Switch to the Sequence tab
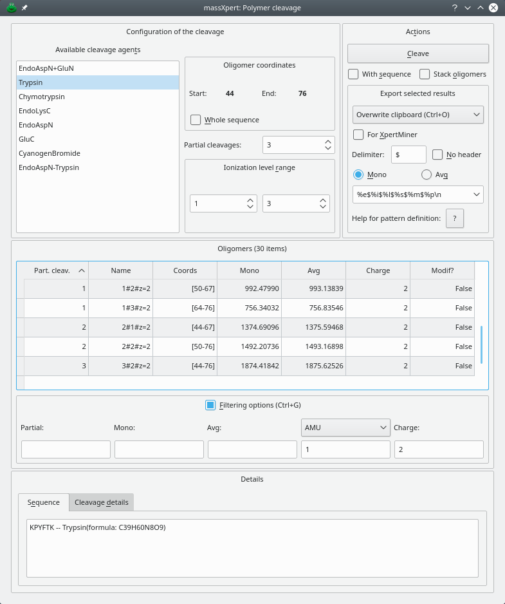505x604 pixels. 44,502
